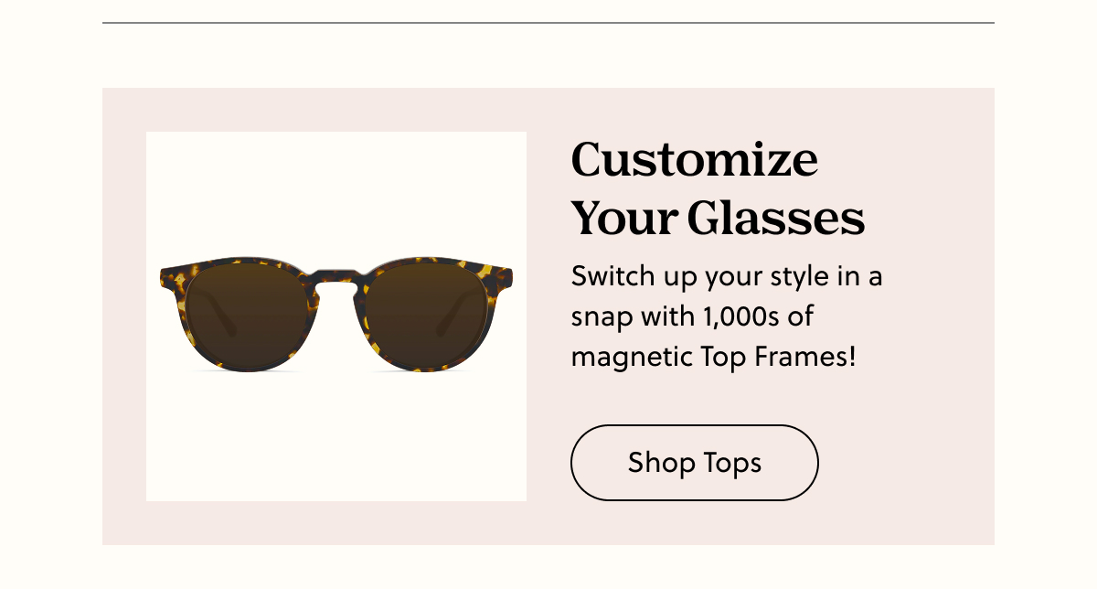Screen dimensions: 1097x589
Task: Click inside the Shop Tops outline
Action: point(694,463)
